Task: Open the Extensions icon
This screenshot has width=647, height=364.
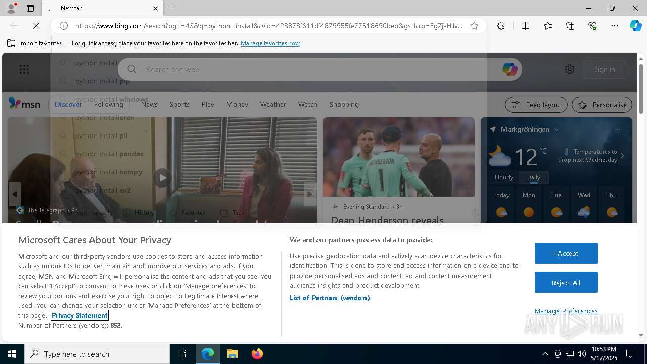Action: pyautogui.click(x=501, y=26)
